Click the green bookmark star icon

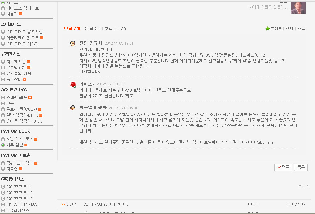click(267, 29)
